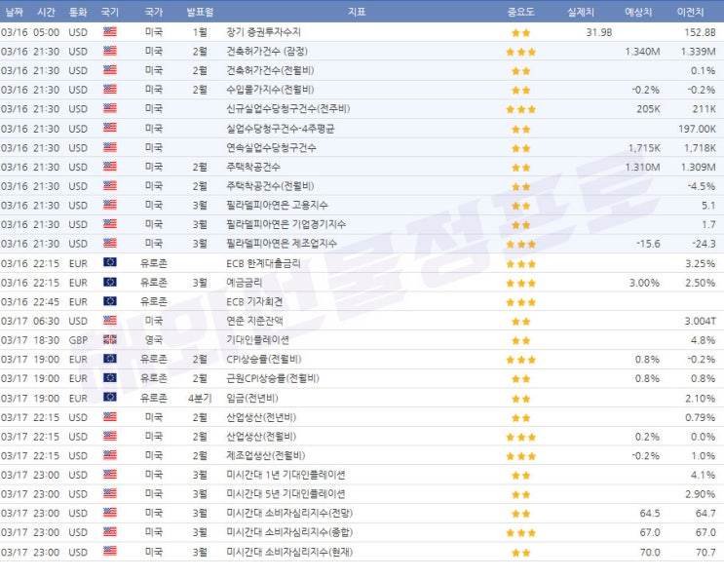Select the 4분기 release period in 임금(전년비) row

point(200,398)
